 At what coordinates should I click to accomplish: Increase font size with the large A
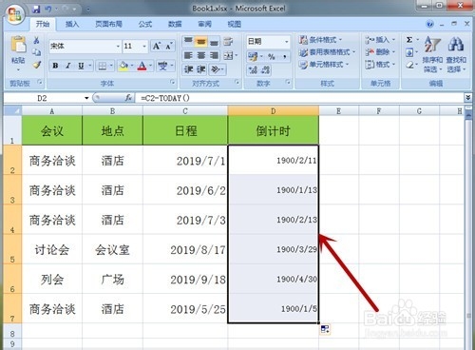(157, 47)
